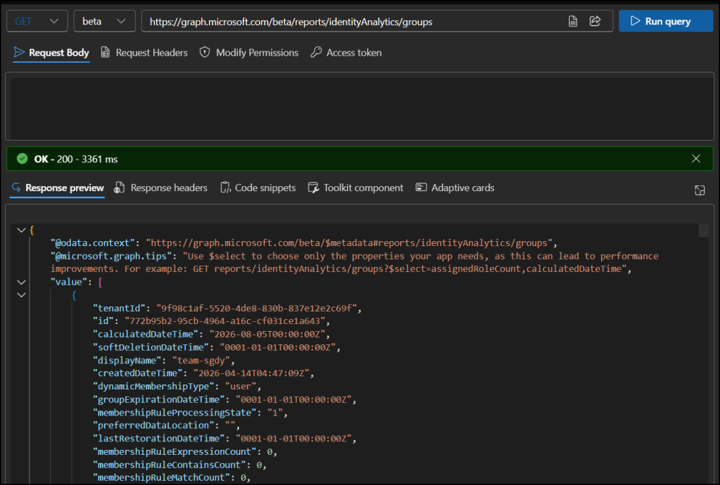
Task: Click the "createdDateTime" line
Action: coord(203,373)
